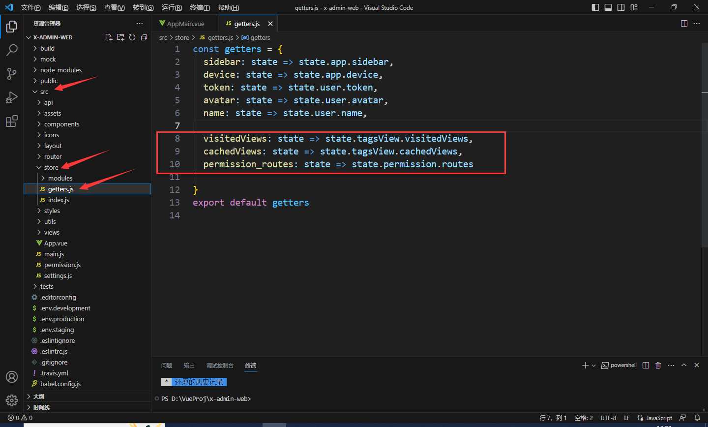Refresh the explorer tree

[x=132, y=37]
